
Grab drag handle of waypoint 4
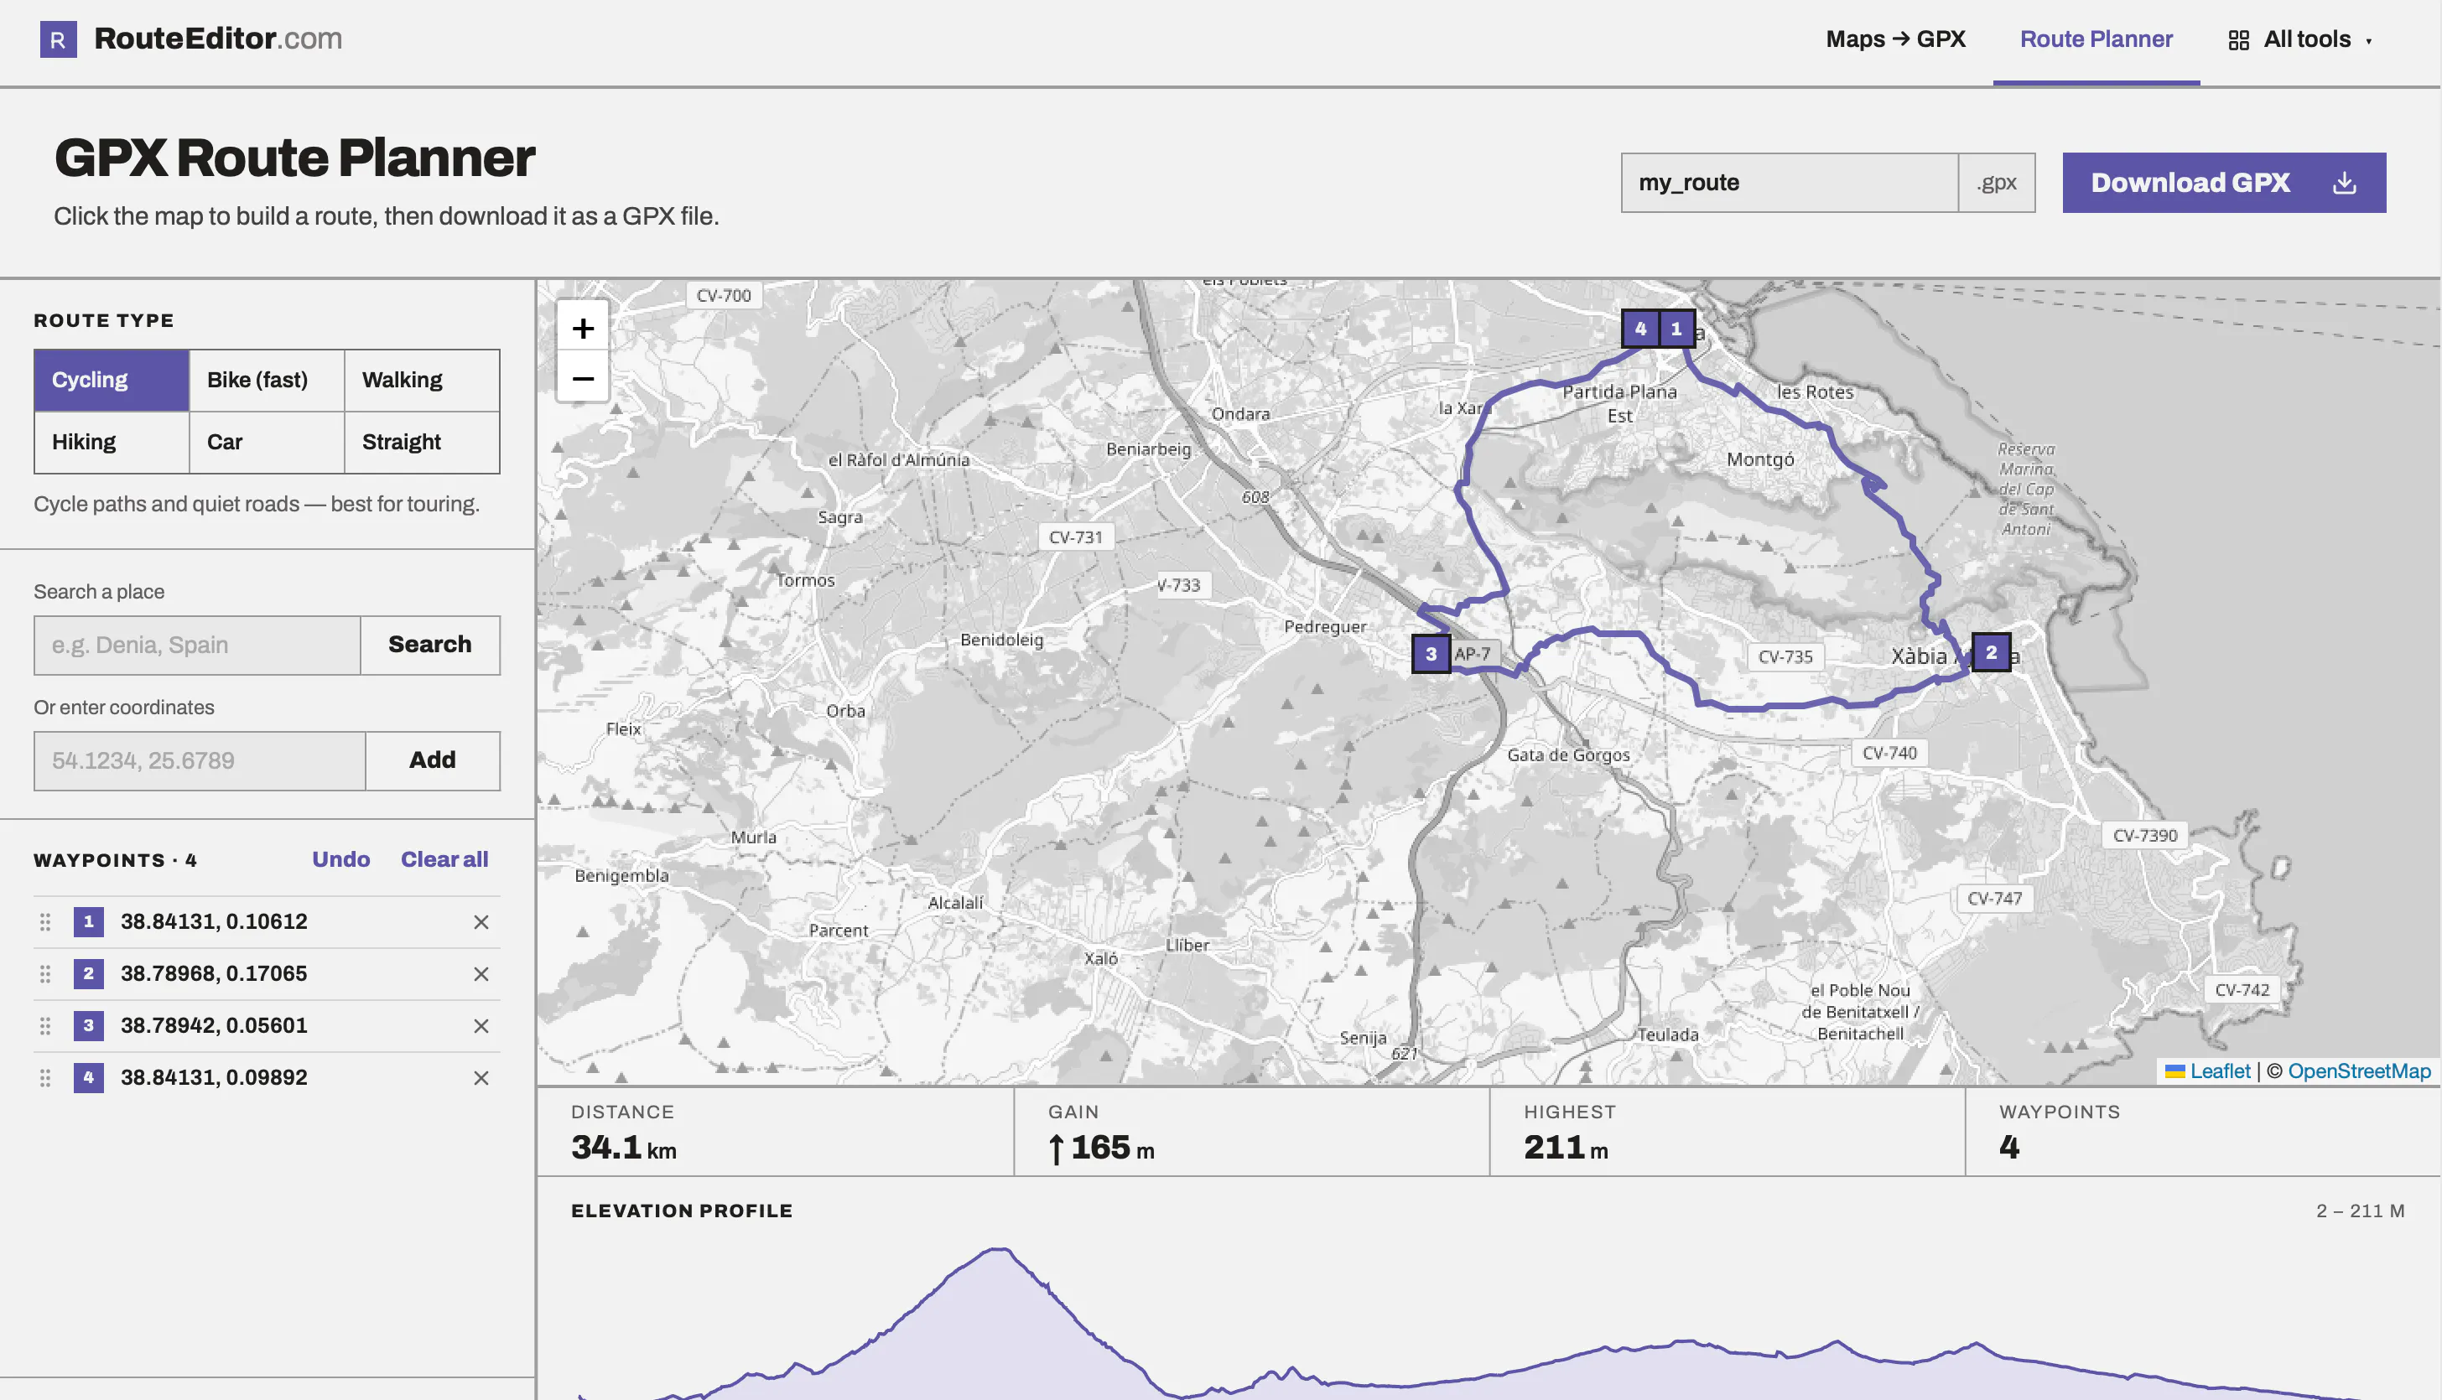tap(45, 1078)
